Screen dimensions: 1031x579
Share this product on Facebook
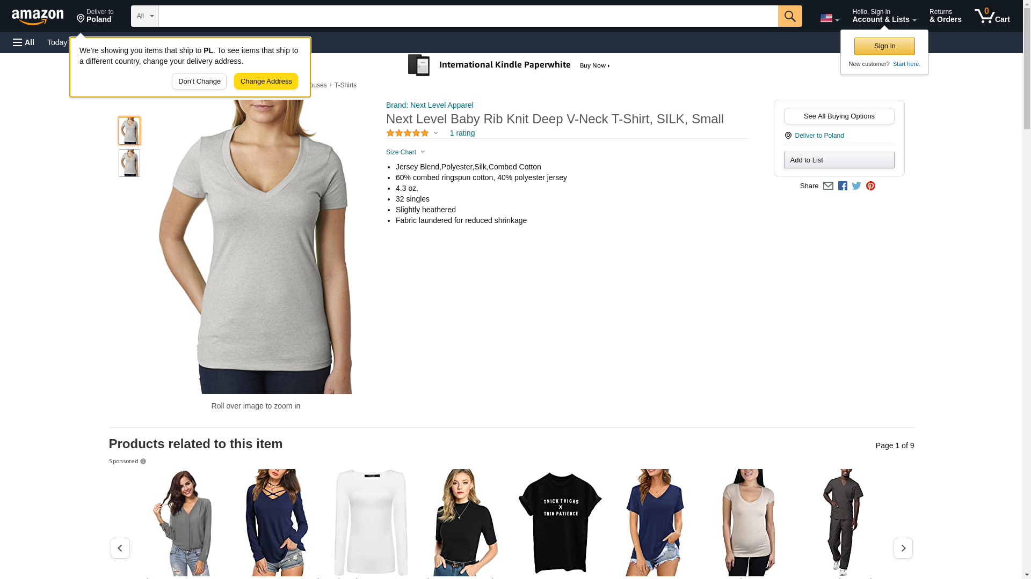[x=843, y=186]
